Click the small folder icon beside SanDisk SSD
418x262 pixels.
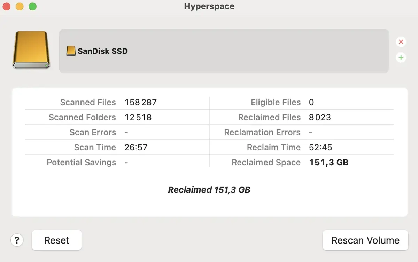click(x=71, y=51)
